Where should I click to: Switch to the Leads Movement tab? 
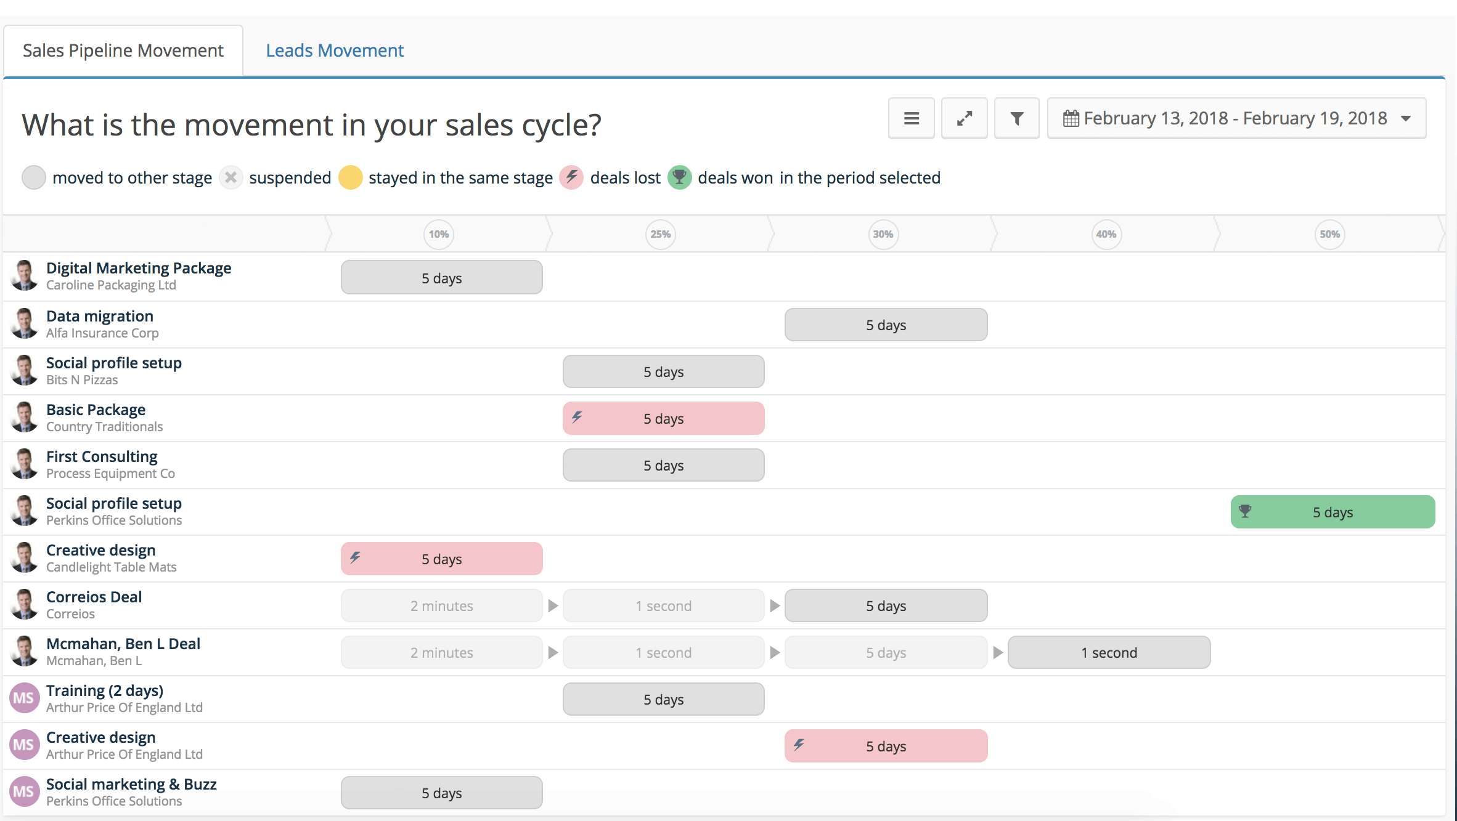pyautogui.click(x=335, y=49)
